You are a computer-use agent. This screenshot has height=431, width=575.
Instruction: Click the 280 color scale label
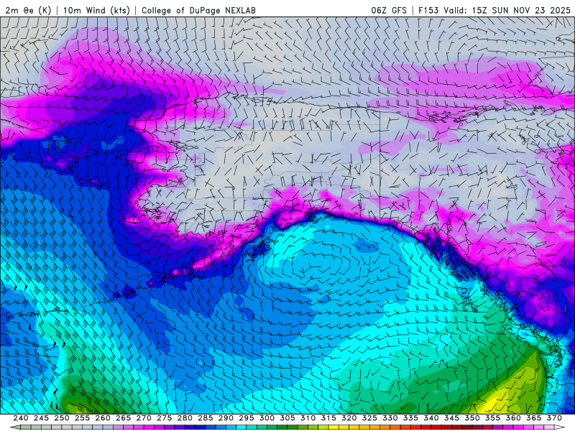(x=185, y=418)
